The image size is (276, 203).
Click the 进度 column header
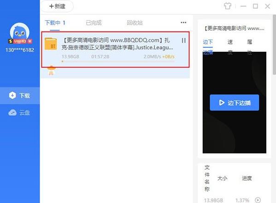click(x=247, y=178)
